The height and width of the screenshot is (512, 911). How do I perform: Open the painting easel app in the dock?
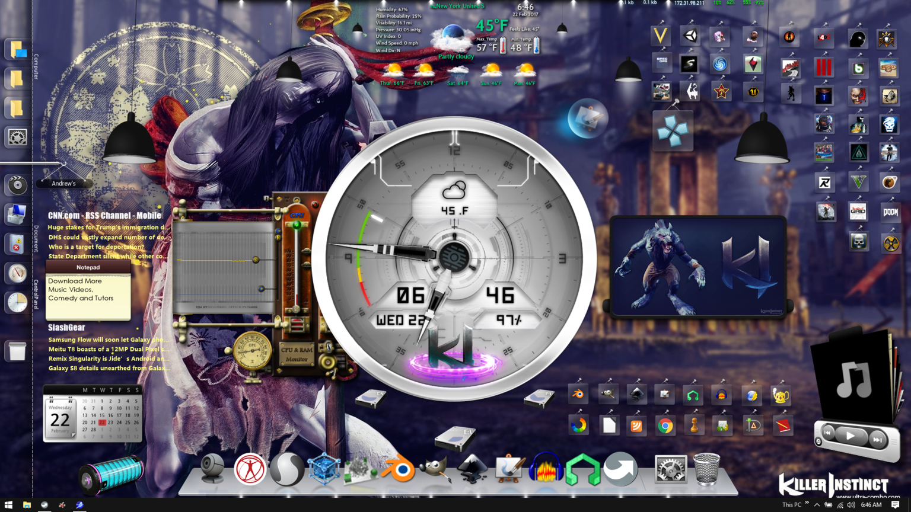point(509,469)
